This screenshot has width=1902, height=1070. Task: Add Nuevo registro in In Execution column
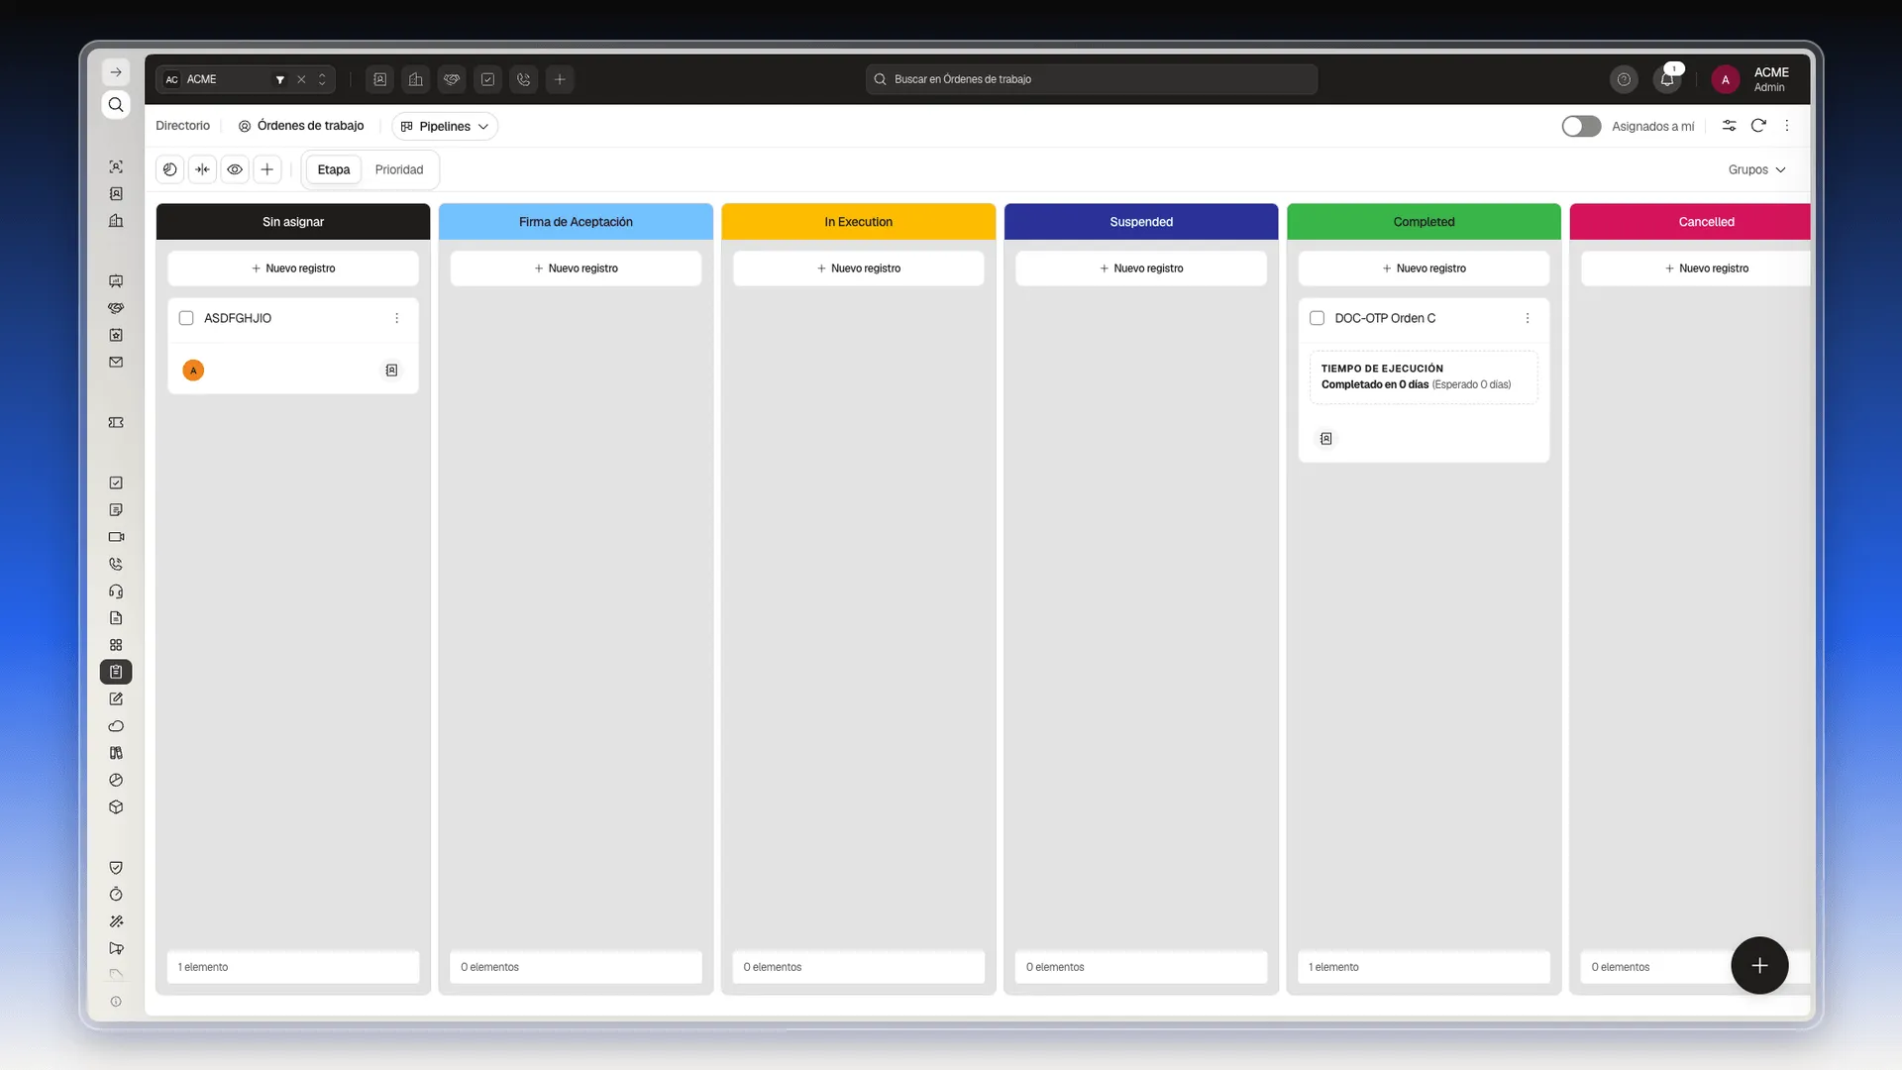pos(859,268)
